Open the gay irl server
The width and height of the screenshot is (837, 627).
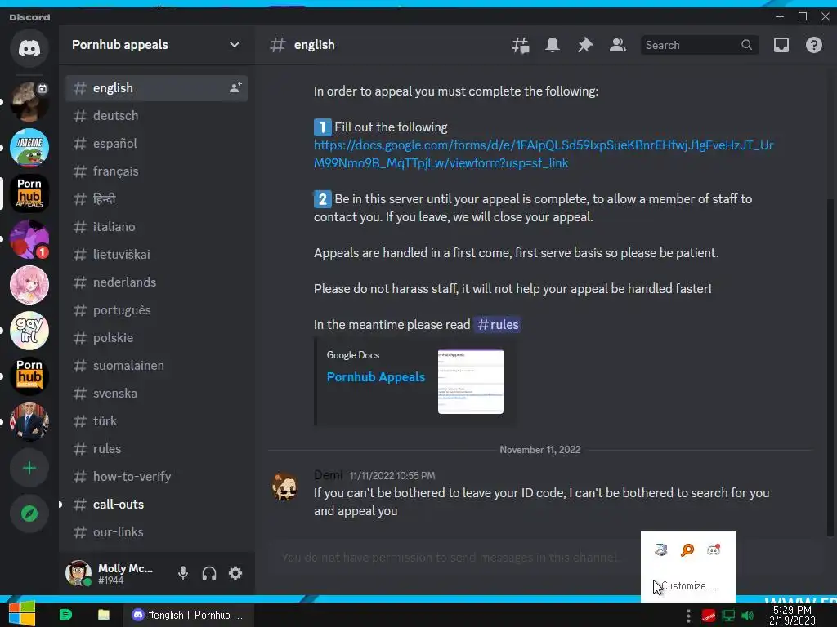coord(29,331)
